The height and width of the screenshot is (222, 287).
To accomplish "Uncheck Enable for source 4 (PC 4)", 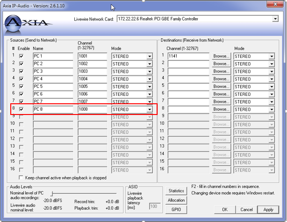I will (x=22, y=79).
